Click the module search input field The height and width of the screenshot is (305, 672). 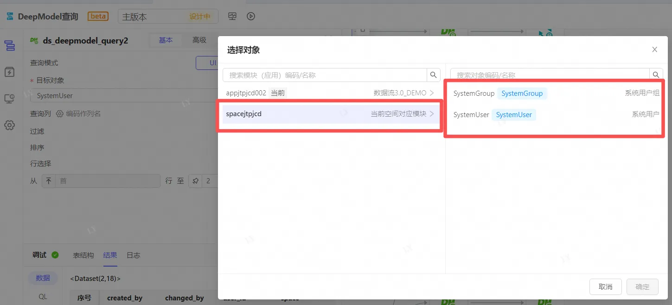point(325,75)
